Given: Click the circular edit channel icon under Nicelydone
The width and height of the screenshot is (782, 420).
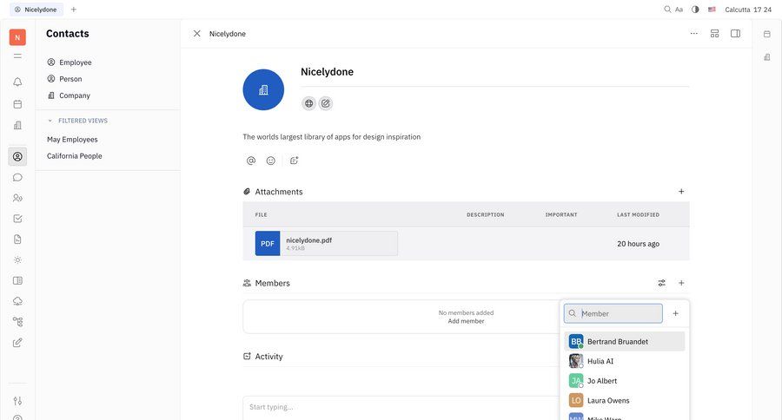Looking at the screenshot, I should [x=326, y=103].
